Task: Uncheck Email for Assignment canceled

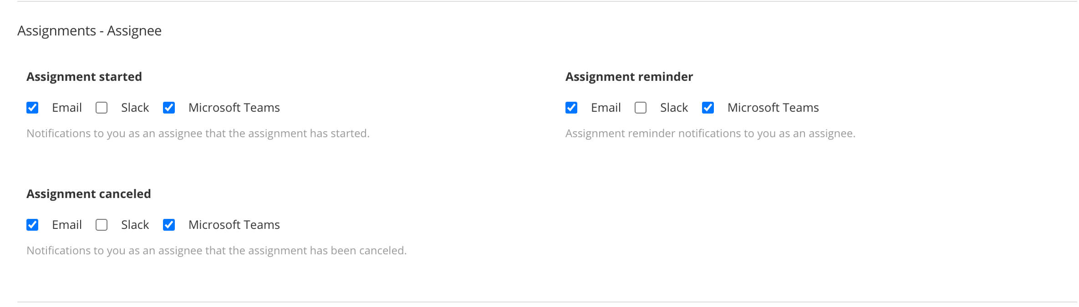Action: click(32, 224)
